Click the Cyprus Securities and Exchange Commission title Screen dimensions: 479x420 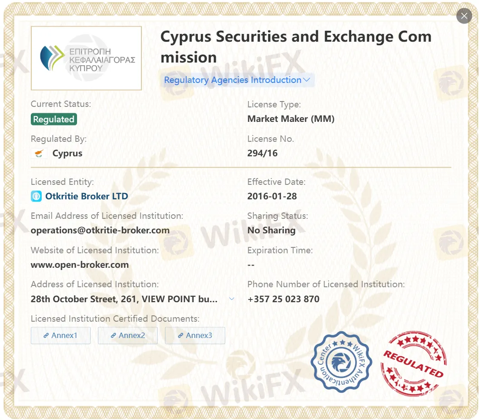click(x=296, y=47)
